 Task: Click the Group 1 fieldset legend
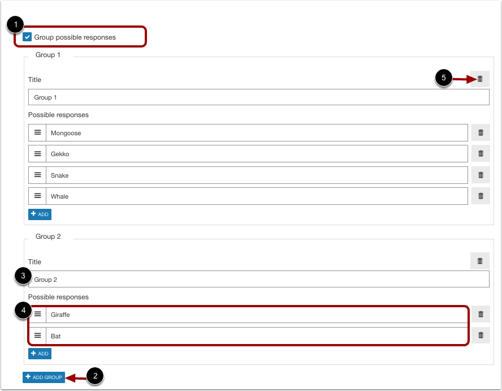[47, 55]
